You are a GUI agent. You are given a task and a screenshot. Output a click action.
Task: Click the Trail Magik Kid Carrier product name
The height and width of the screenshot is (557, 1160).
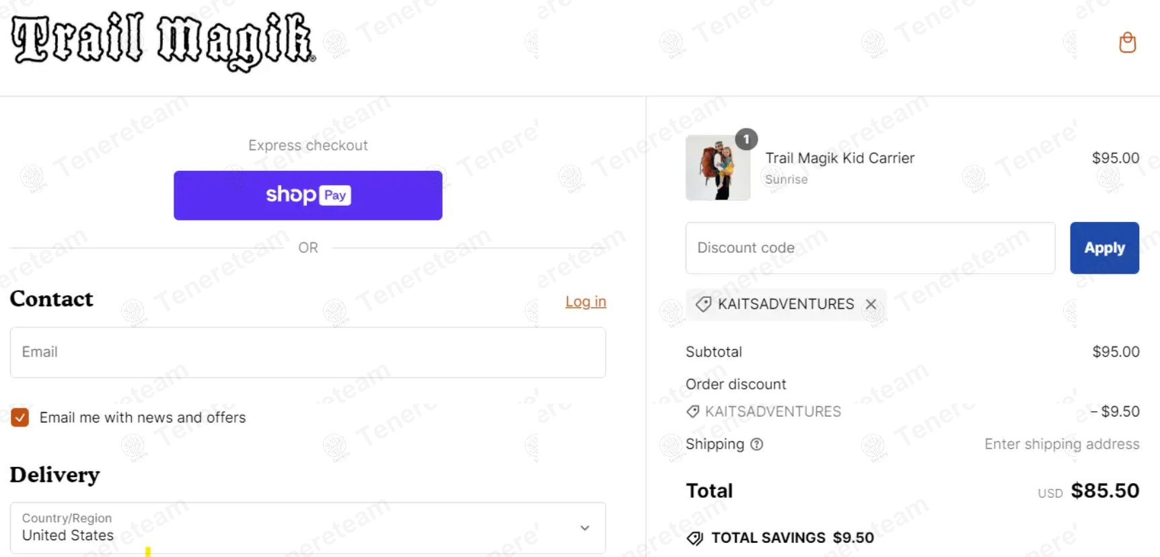click(x=840, y=158)
